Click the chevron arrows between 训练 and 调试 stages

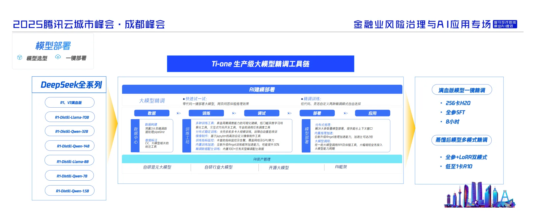[234, 113]
